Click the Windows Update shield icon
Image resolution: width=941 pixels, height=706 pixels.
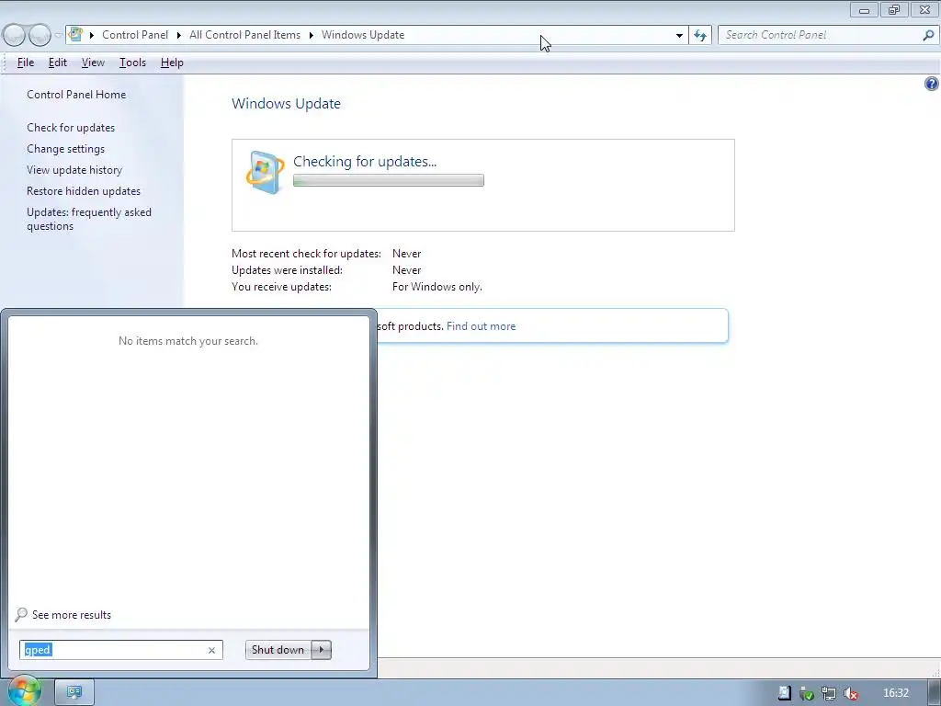point(265,172)
